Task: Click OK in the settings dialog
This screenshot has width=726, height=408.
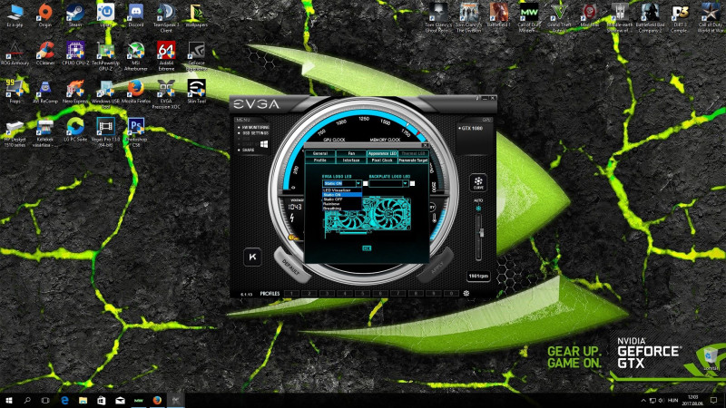Action: tap(367, 248)
